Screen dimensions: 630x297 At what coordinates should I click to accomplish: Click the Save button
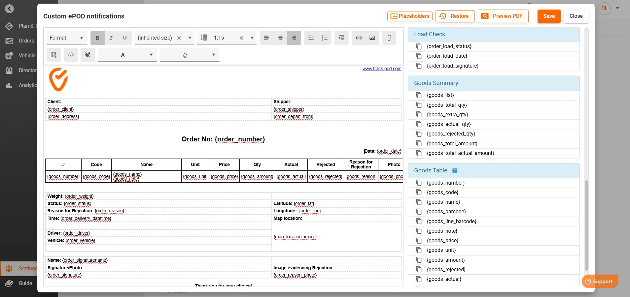[549, 16]
